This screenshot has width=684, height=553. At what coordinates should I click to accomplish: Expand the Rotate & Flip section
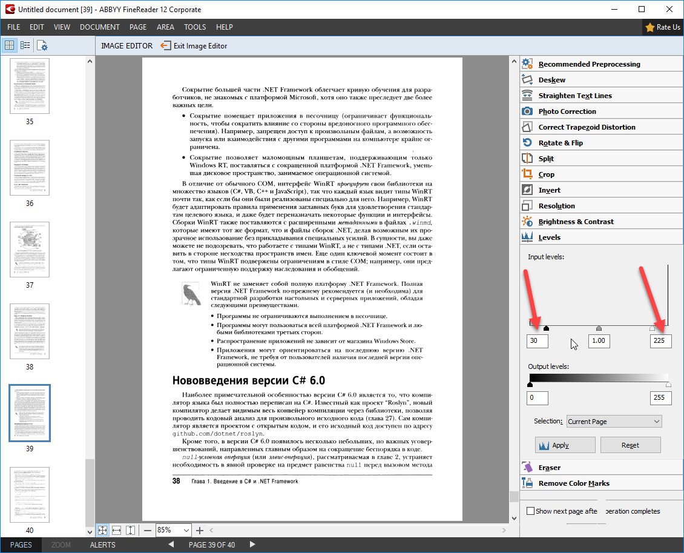601,143
